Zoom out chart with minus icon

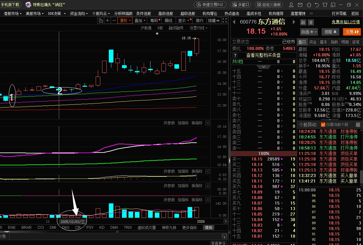[114, 21]
